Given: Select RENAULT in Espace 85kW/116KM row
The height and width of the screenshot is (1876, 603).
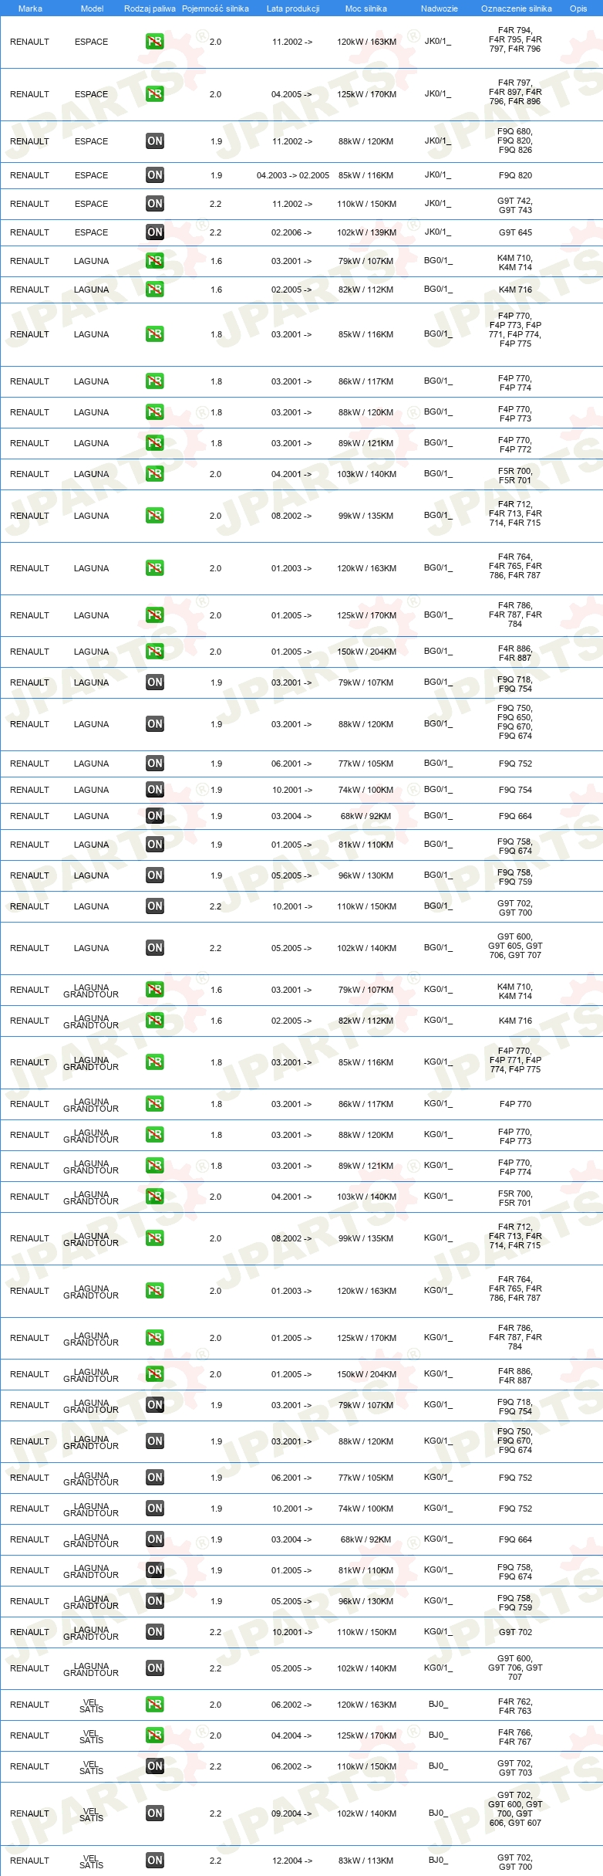Looking at the screenshot, I should tap(29, 175).
